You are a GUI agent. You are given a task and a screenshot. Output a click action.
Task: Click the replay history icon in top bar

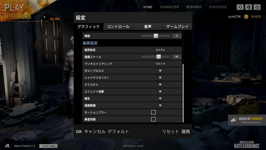point(240,7)
